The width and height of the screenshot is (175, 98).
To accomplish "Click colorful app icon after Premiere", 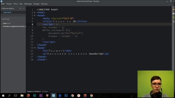I will pyautogui.click(x=47, y=96).
